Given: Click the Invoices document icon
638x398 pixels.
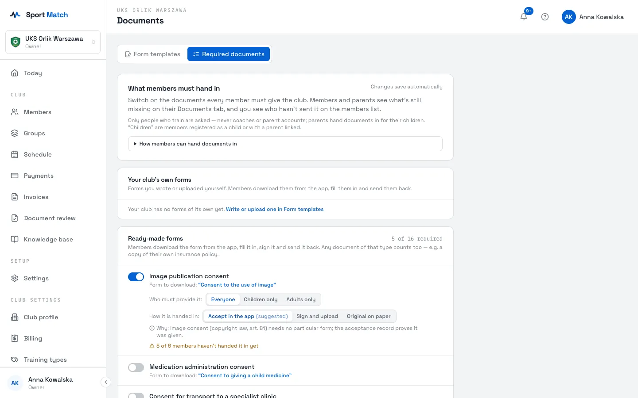Looking at the screenshot, I should click(15, 197).
